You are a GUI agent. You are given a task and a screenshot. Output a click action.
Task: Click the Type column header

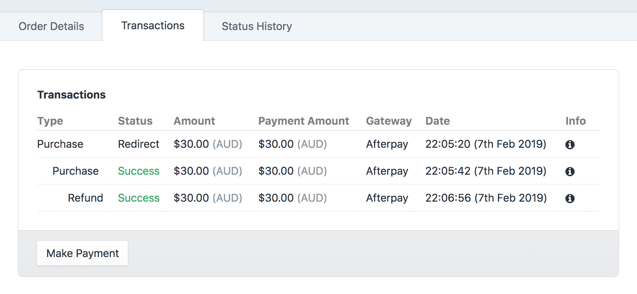pyautogui.click(x=50, y=121)
